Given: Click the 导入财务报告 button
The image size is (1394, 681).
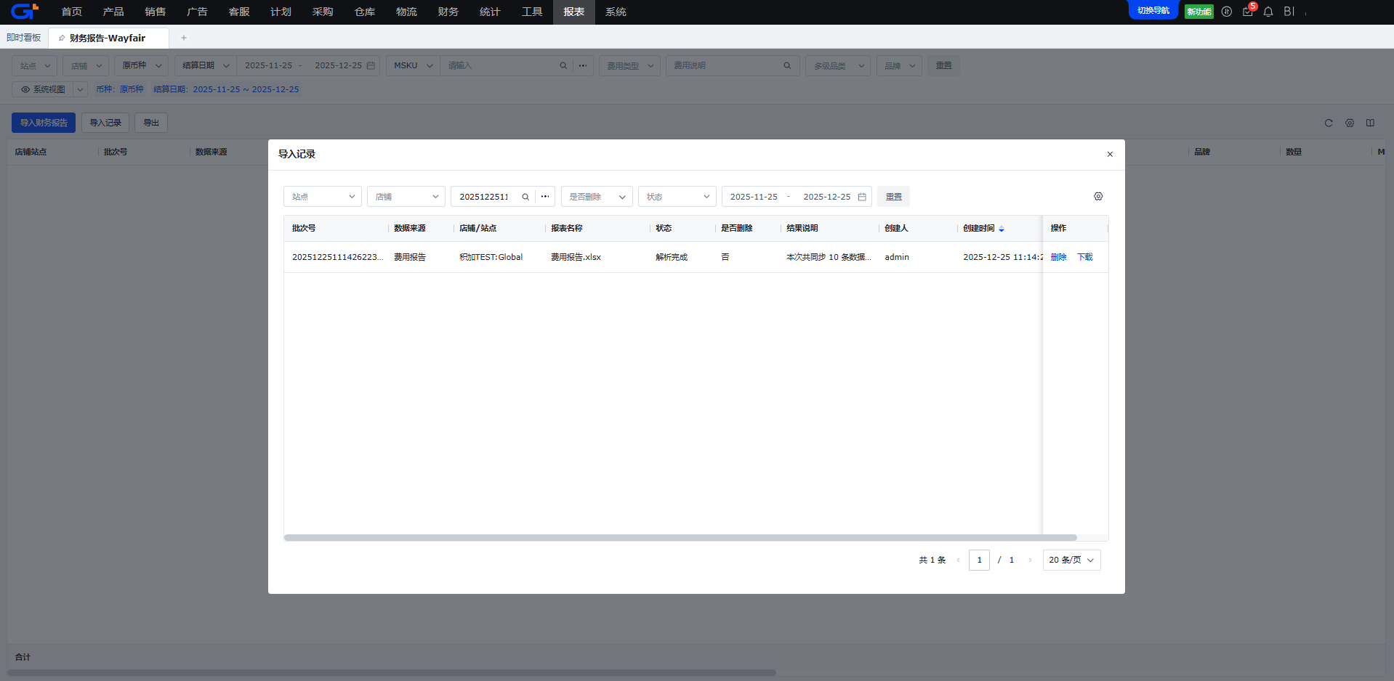Looking at the screenshot, I should click(x=44, y=123).
